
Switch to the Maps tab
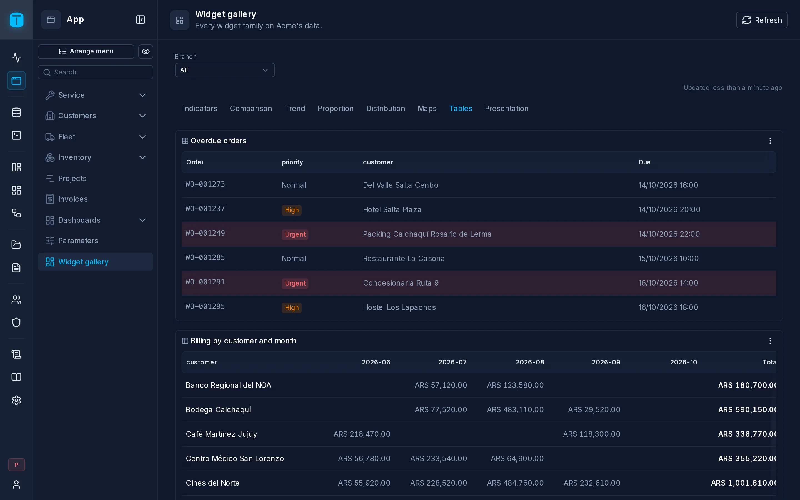(427, 108)
